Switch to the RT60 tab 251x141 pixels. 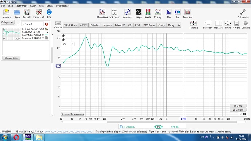(x=138, y=25)
